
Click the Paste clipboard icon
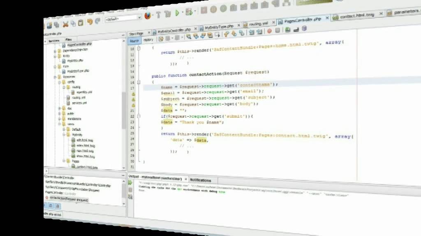81,23
